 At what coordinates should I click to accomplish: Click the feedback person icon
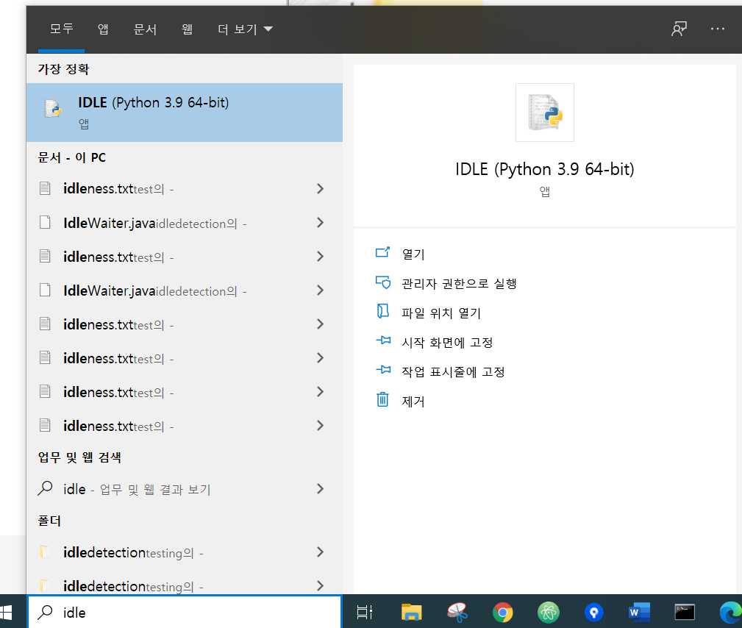click(x=679, y=29)
